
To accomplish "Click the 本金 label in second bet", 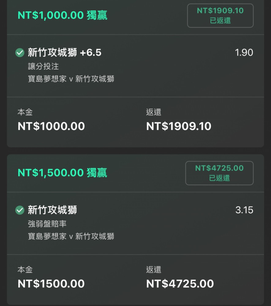I will tap(25, 270).
